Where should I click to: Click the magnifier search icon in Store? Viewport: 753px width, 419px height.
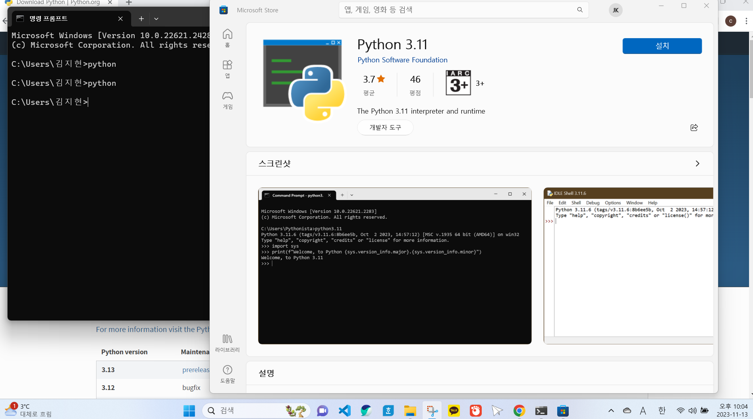[580, 10]
